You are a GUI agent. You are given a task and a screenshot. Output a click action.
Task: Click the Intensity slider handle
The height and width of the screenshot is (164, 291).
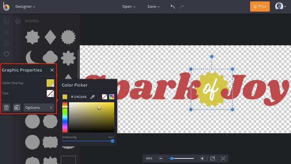point(113,141)
